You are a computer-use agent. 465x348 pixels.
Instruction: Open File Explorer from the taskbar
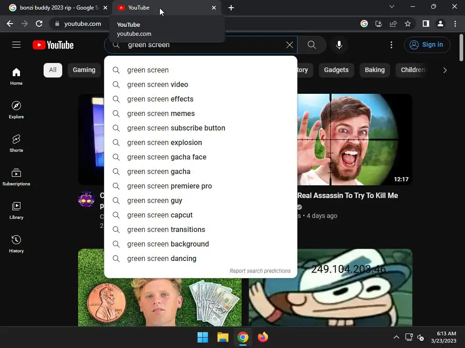tap(223, 337)
